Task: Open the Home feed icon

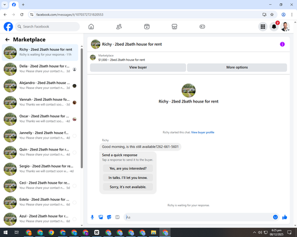Action: coord(91,27)
